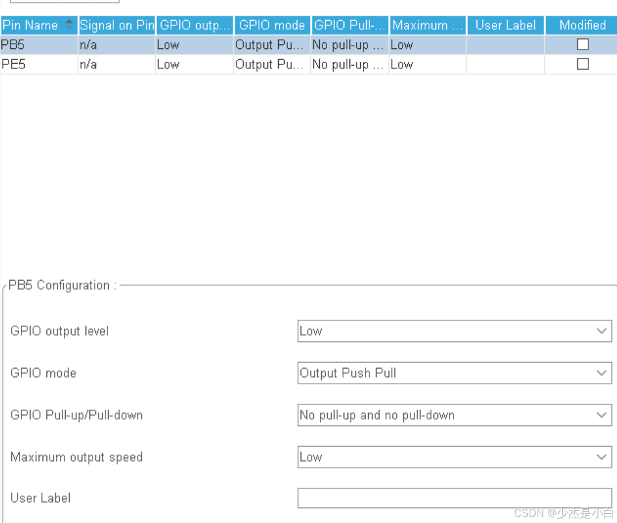Click PB5 row's No pull-up cell

[x=350, y=45]
